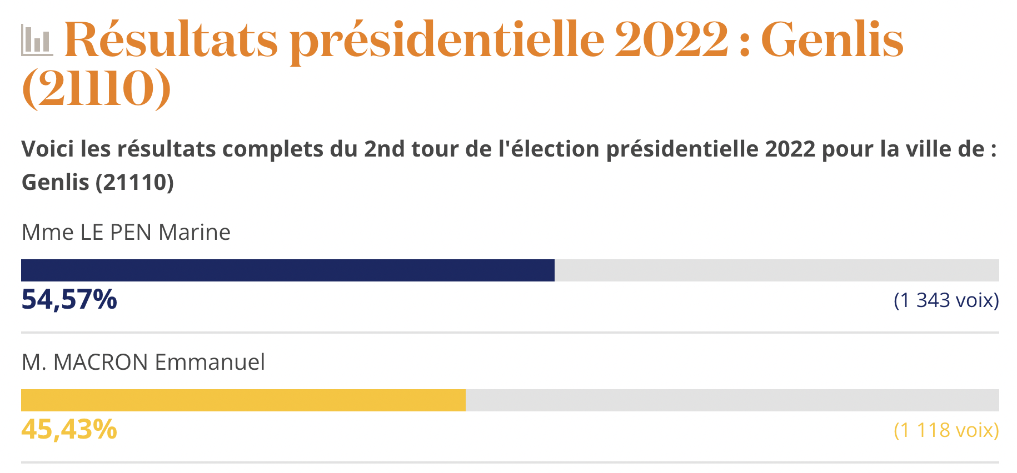Screen dimensions: 1017x473
Task: Click the "Mme LE PEN Marine" candidate name
Action: click(126, 232)
